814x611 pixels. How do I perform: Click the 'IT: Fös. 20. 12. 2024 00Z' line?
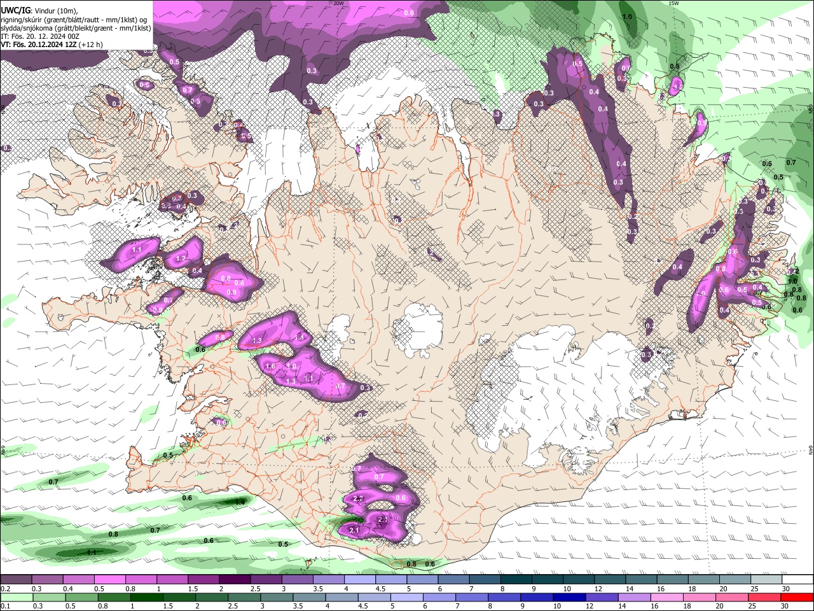[40, 37]
